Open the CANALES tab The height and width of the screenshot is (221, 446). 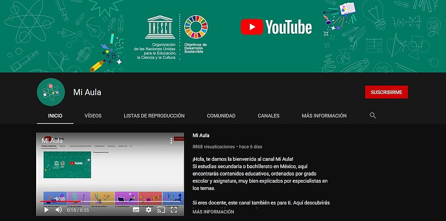tap(268, 116)
